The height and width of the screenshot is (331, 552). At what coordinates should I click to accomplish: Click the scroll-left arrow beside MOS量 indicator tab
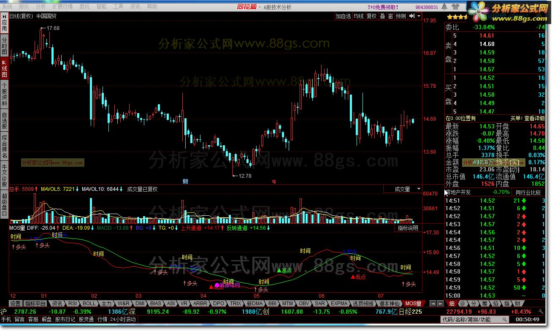(x=433, y=304)
